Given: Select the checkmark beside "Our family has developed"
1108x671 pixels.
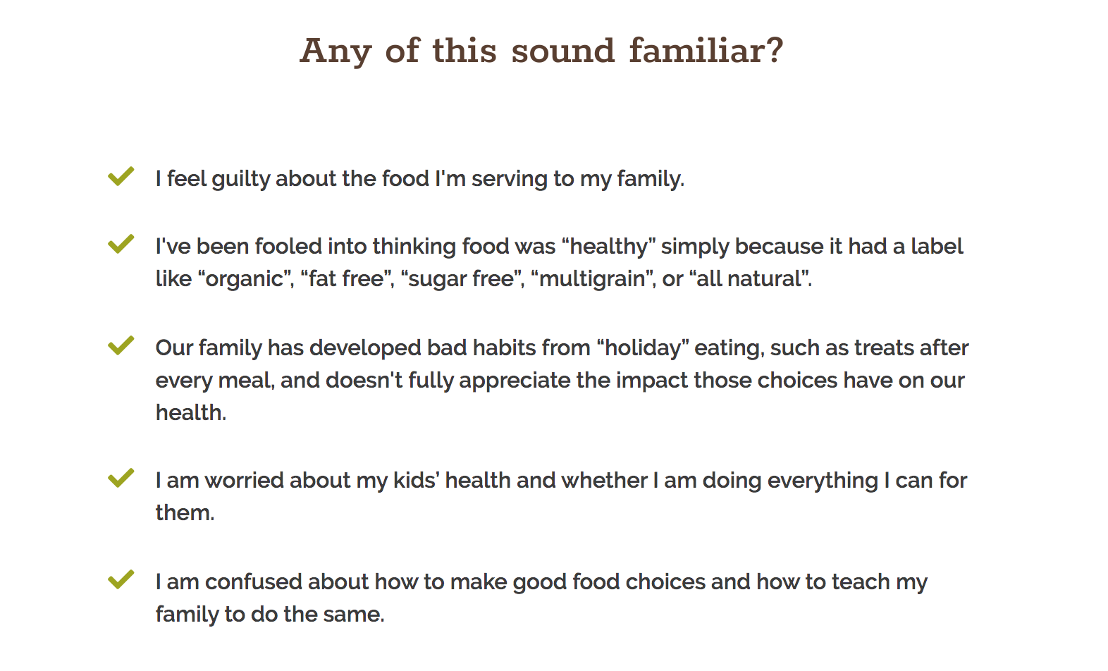Looking at the screenshot, I should [x=121, y=345].
